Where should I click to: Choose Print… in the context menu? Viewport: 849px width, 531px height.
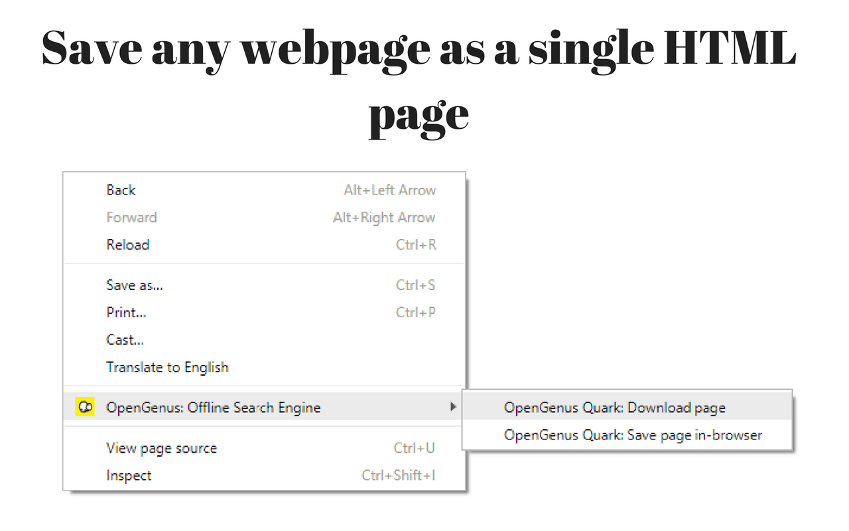point(264,313)
